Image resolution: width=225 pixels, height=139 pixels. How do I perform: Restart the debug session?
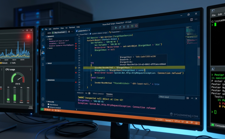coord(132,26)
